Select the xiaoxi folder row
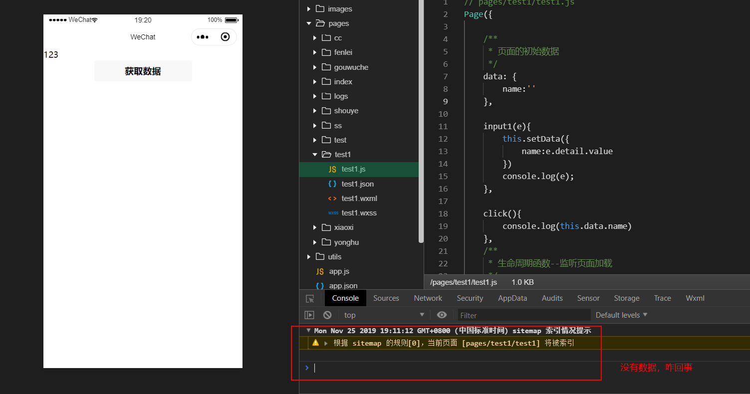 (x=359, y=227)
